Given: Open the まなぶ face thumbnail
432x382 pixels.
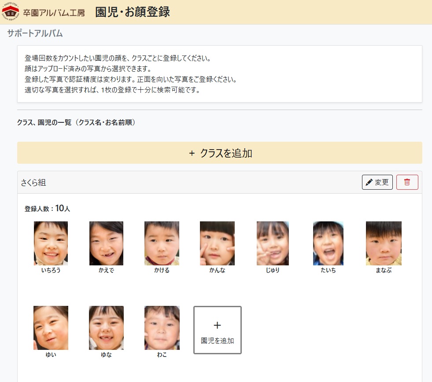Looking at the screenshot, I should pyautogui.click(x=384, y=243).
